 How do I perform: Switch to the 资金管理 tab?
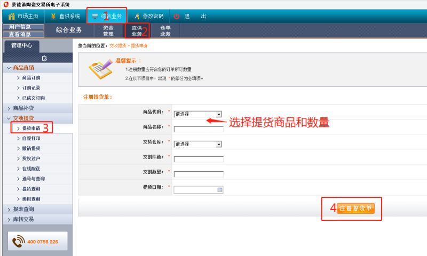pyautogui.click(x=108, y=30)
